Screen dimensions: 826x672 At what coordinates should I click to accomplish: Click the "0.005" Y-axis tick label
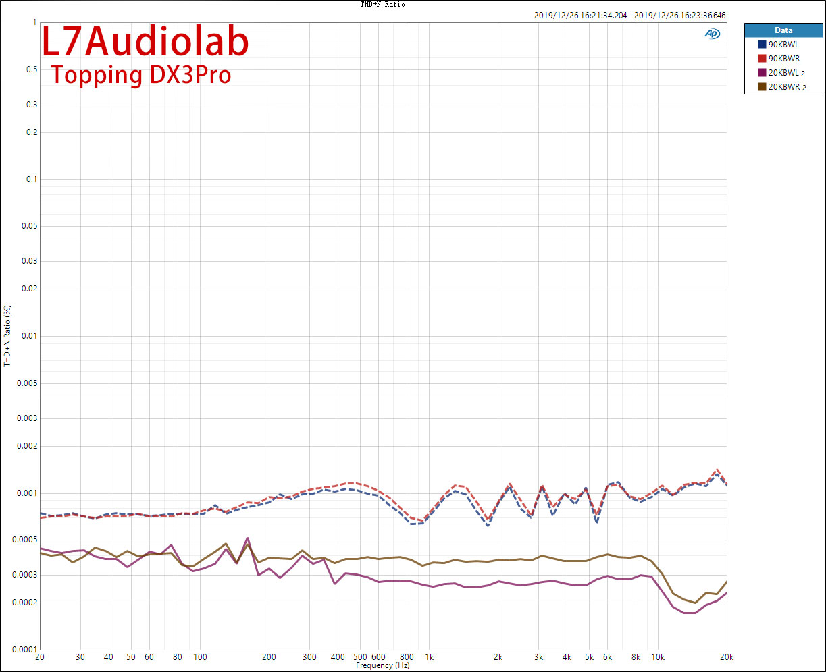[x=26, y=383]
